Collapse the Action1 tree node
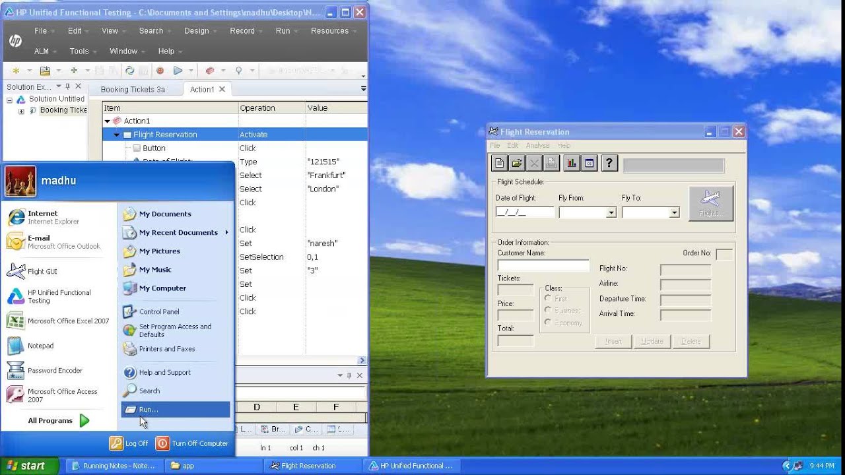The image size is (845, 475). click(108, 121)
